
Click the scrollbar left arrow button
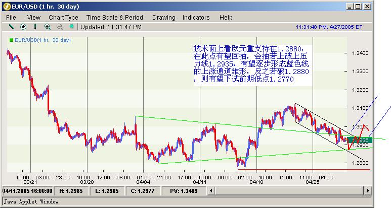point(211,191)
